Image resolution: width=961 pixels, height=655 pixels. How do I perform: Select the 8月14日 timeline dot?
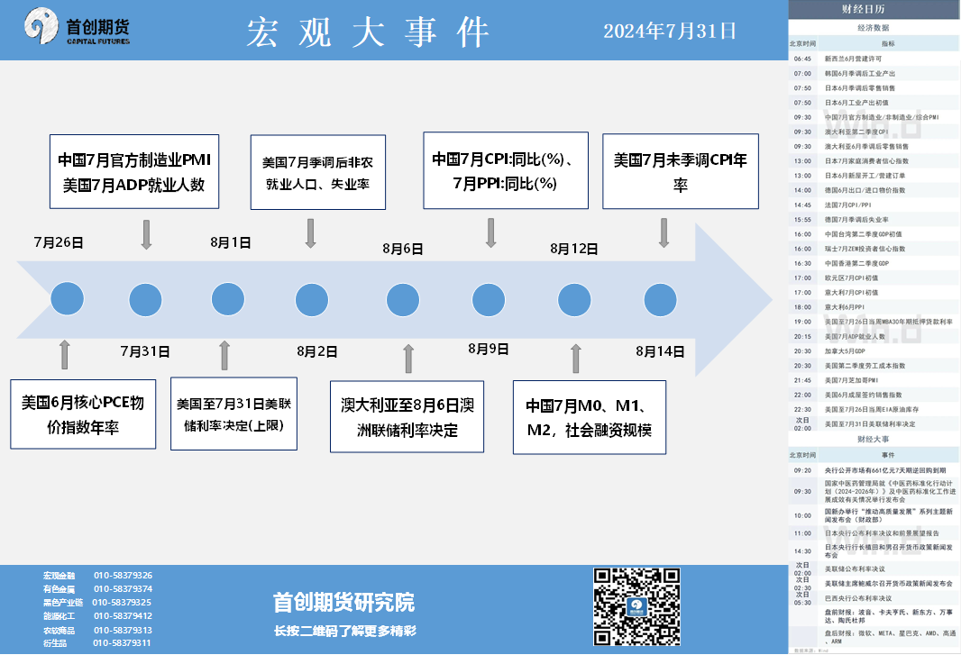coord(660,300)
